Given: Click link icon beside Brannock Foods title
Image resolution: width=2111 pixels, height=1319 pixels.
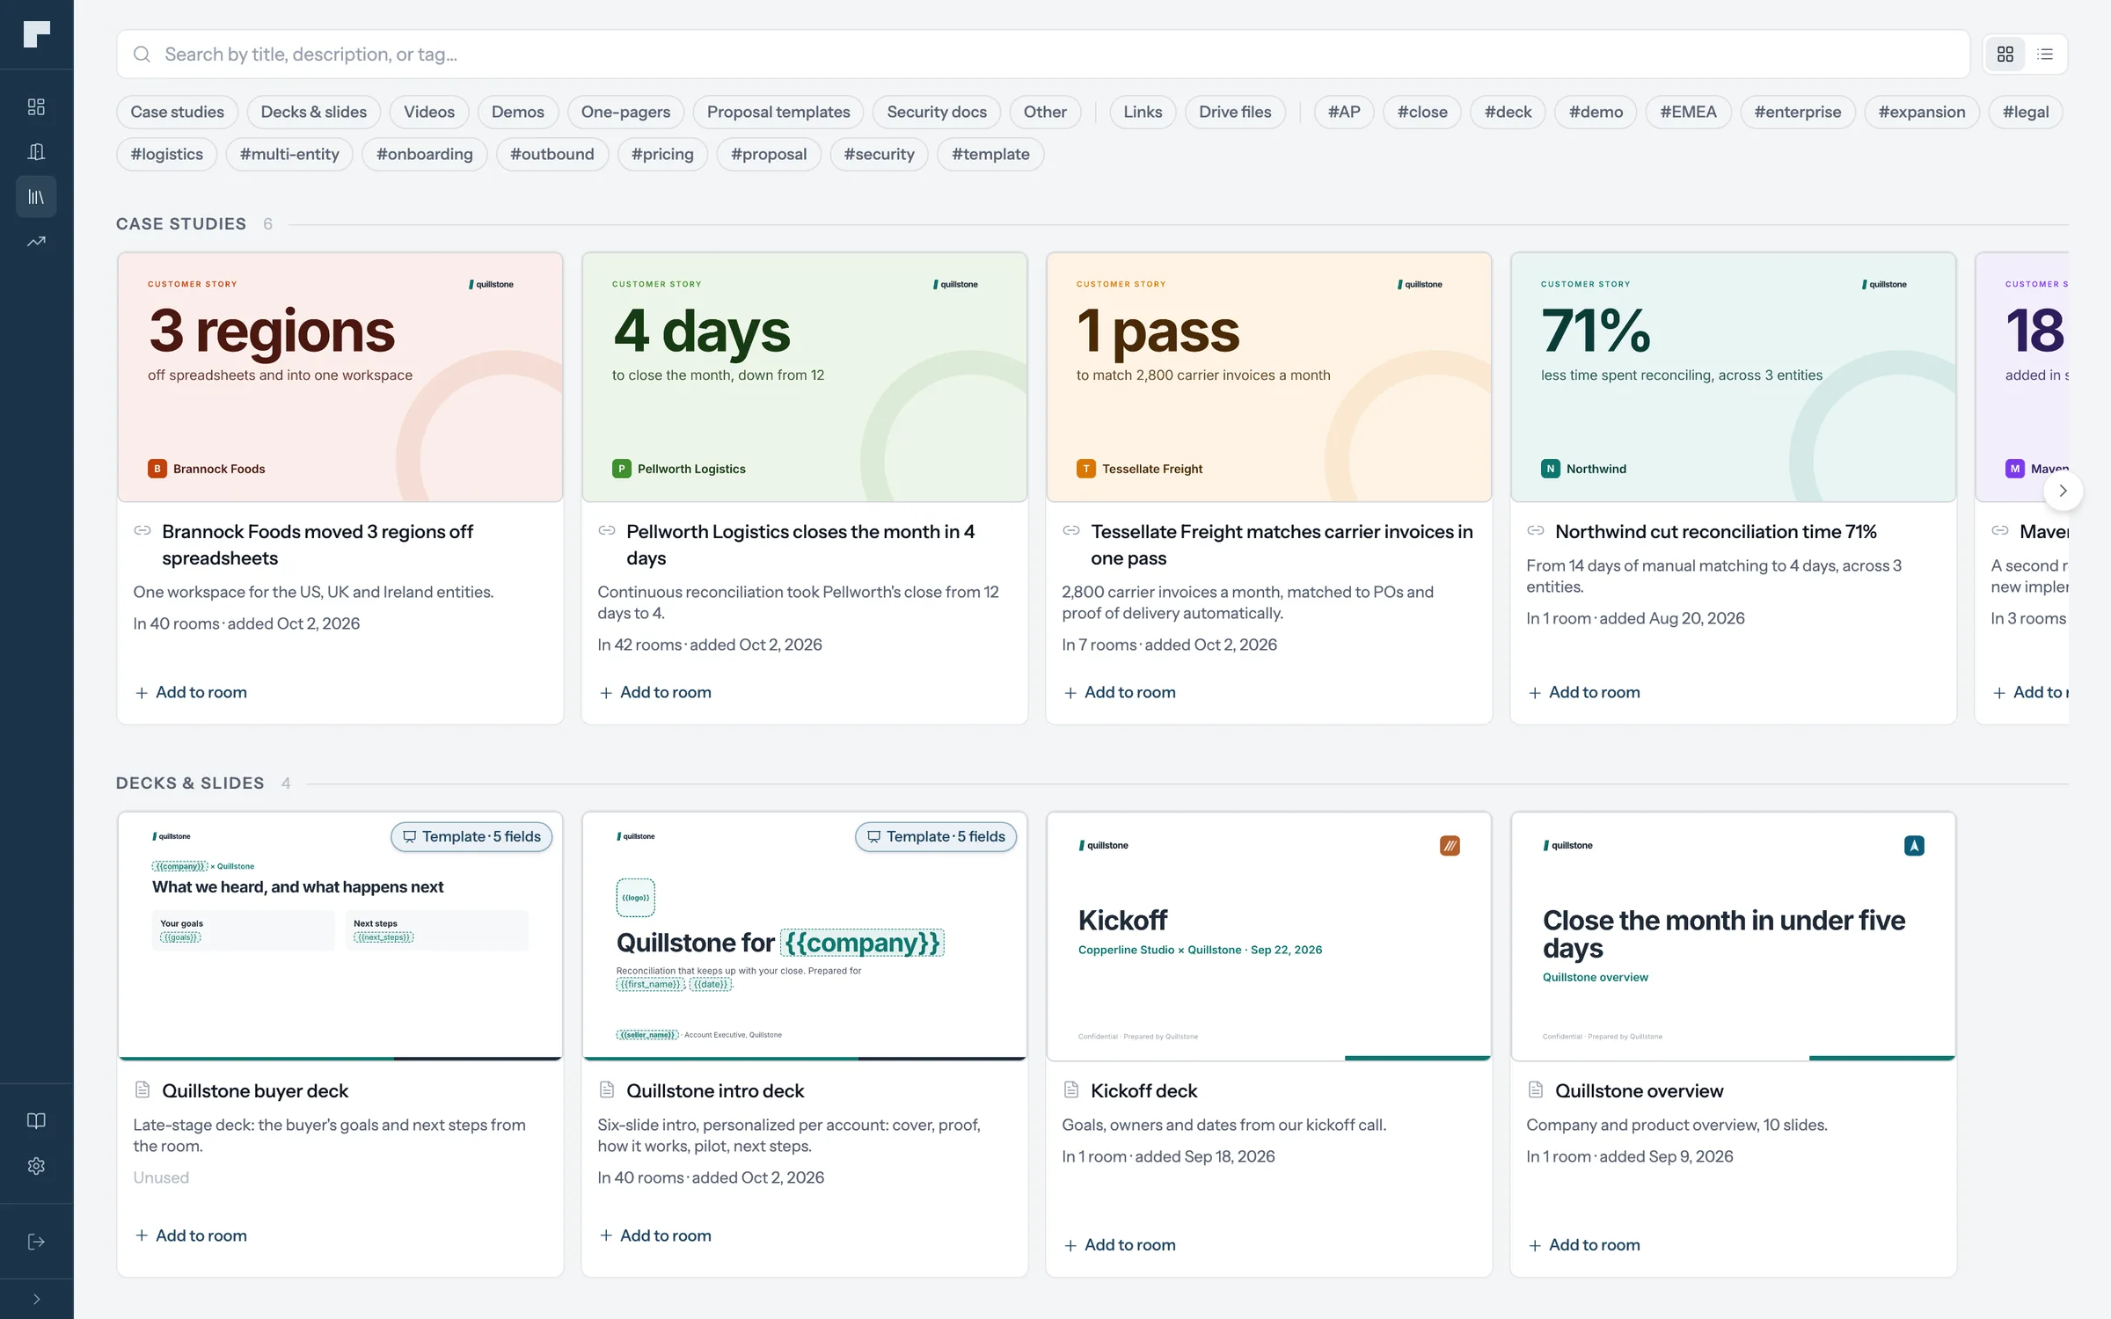Looking at the screenshot, I should (x=142, y=531).
